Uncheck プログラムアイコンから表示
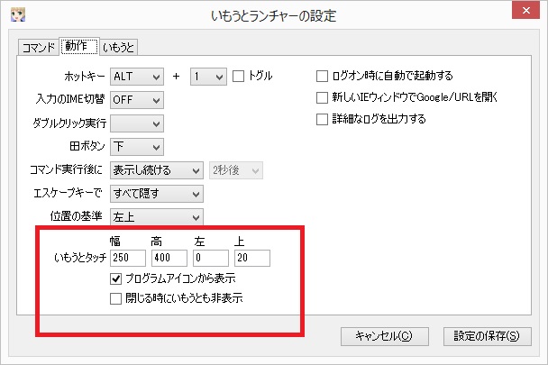The image size is (548, 365). coord(115,278)
